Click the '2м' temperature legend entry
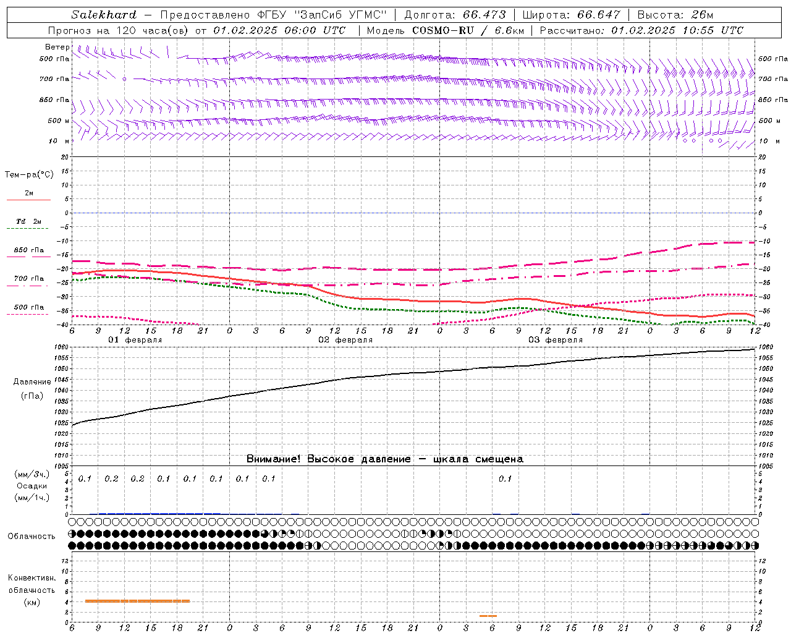The image size is (791, 633). click(29, 193)
